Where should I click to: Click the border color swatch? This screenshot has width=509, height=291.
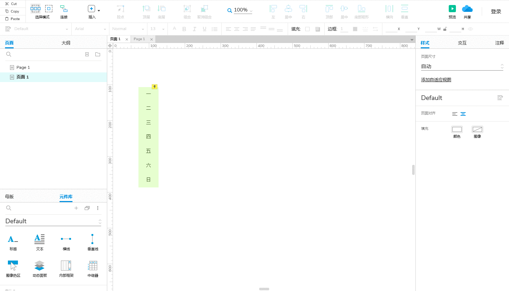point(355,29)
